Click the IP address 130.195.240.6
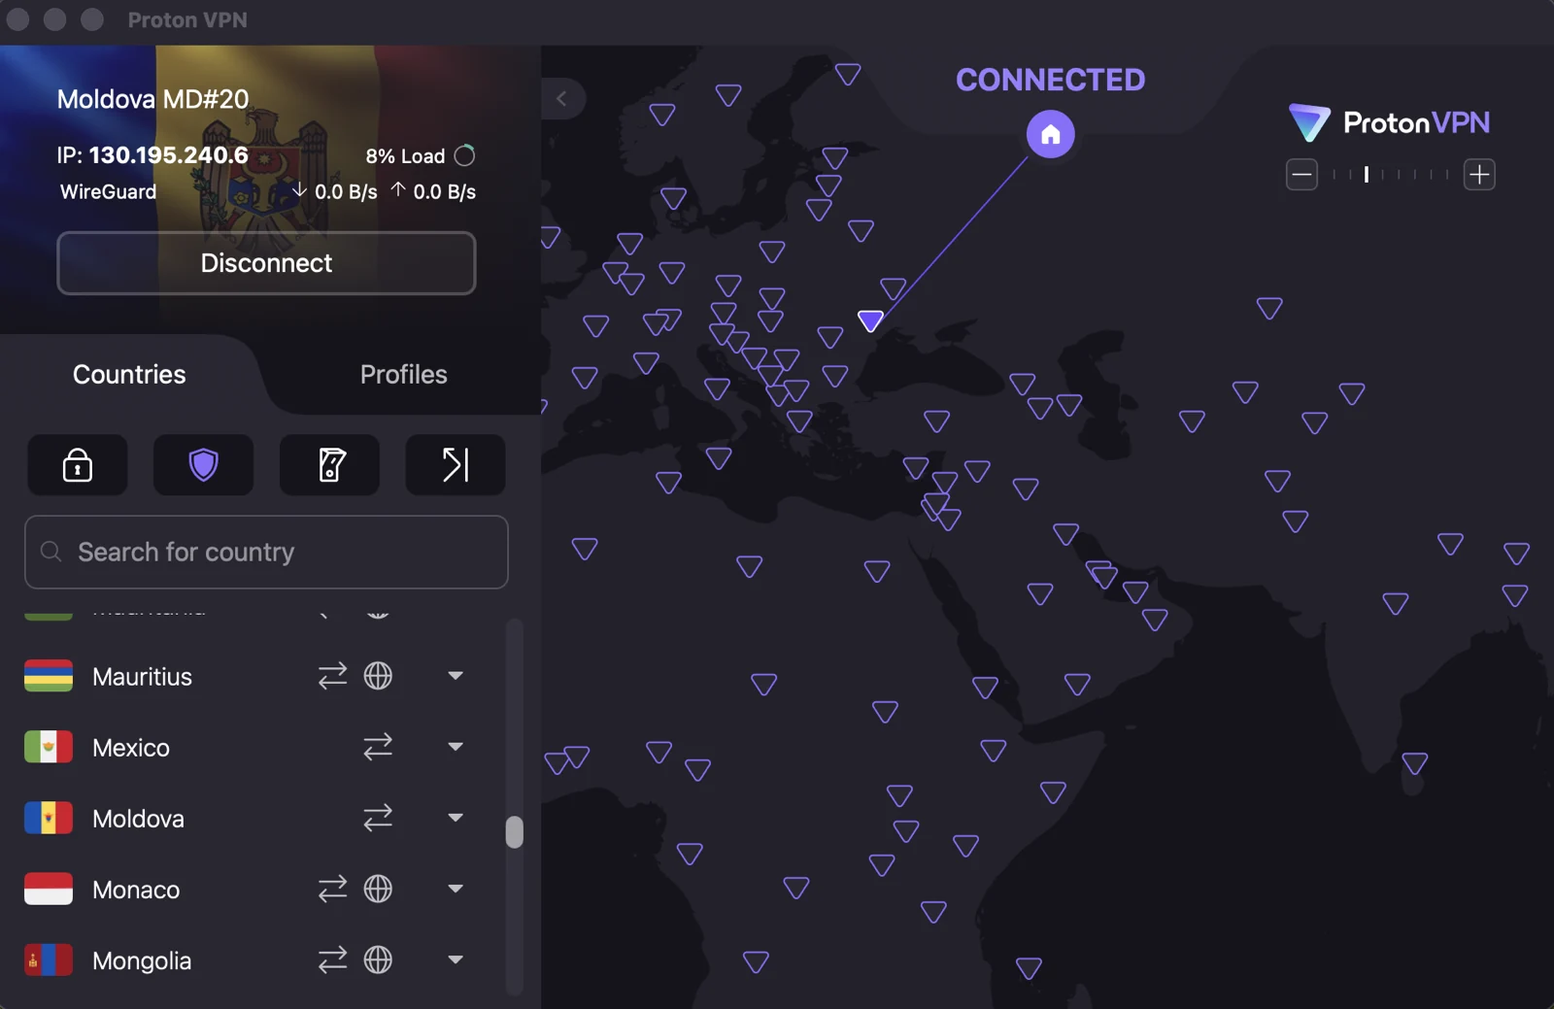 169,155
